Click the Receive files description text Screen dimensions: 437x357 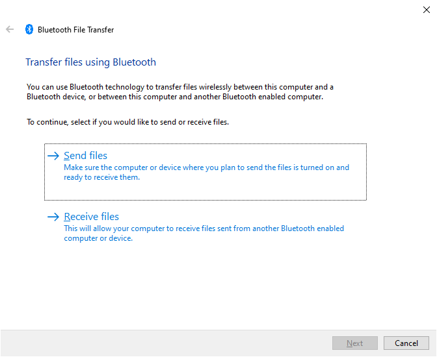204,233
